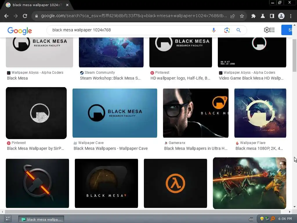
Task: Open the crowbar logo wallpaper
Action: click(x=37, y=184)
